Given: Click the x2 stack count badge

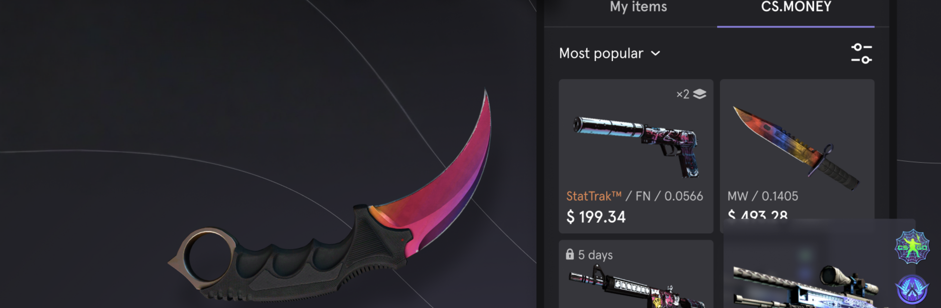Looking at the screenshot, I should click(x=683, y=94).
